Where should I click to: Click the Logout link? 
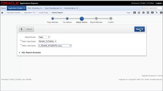pyautogui.click(x=159, y=3)
